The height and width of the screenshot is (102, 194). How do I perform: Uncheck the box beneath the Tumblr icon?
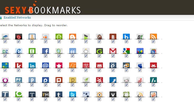click(x=59, y=99)
